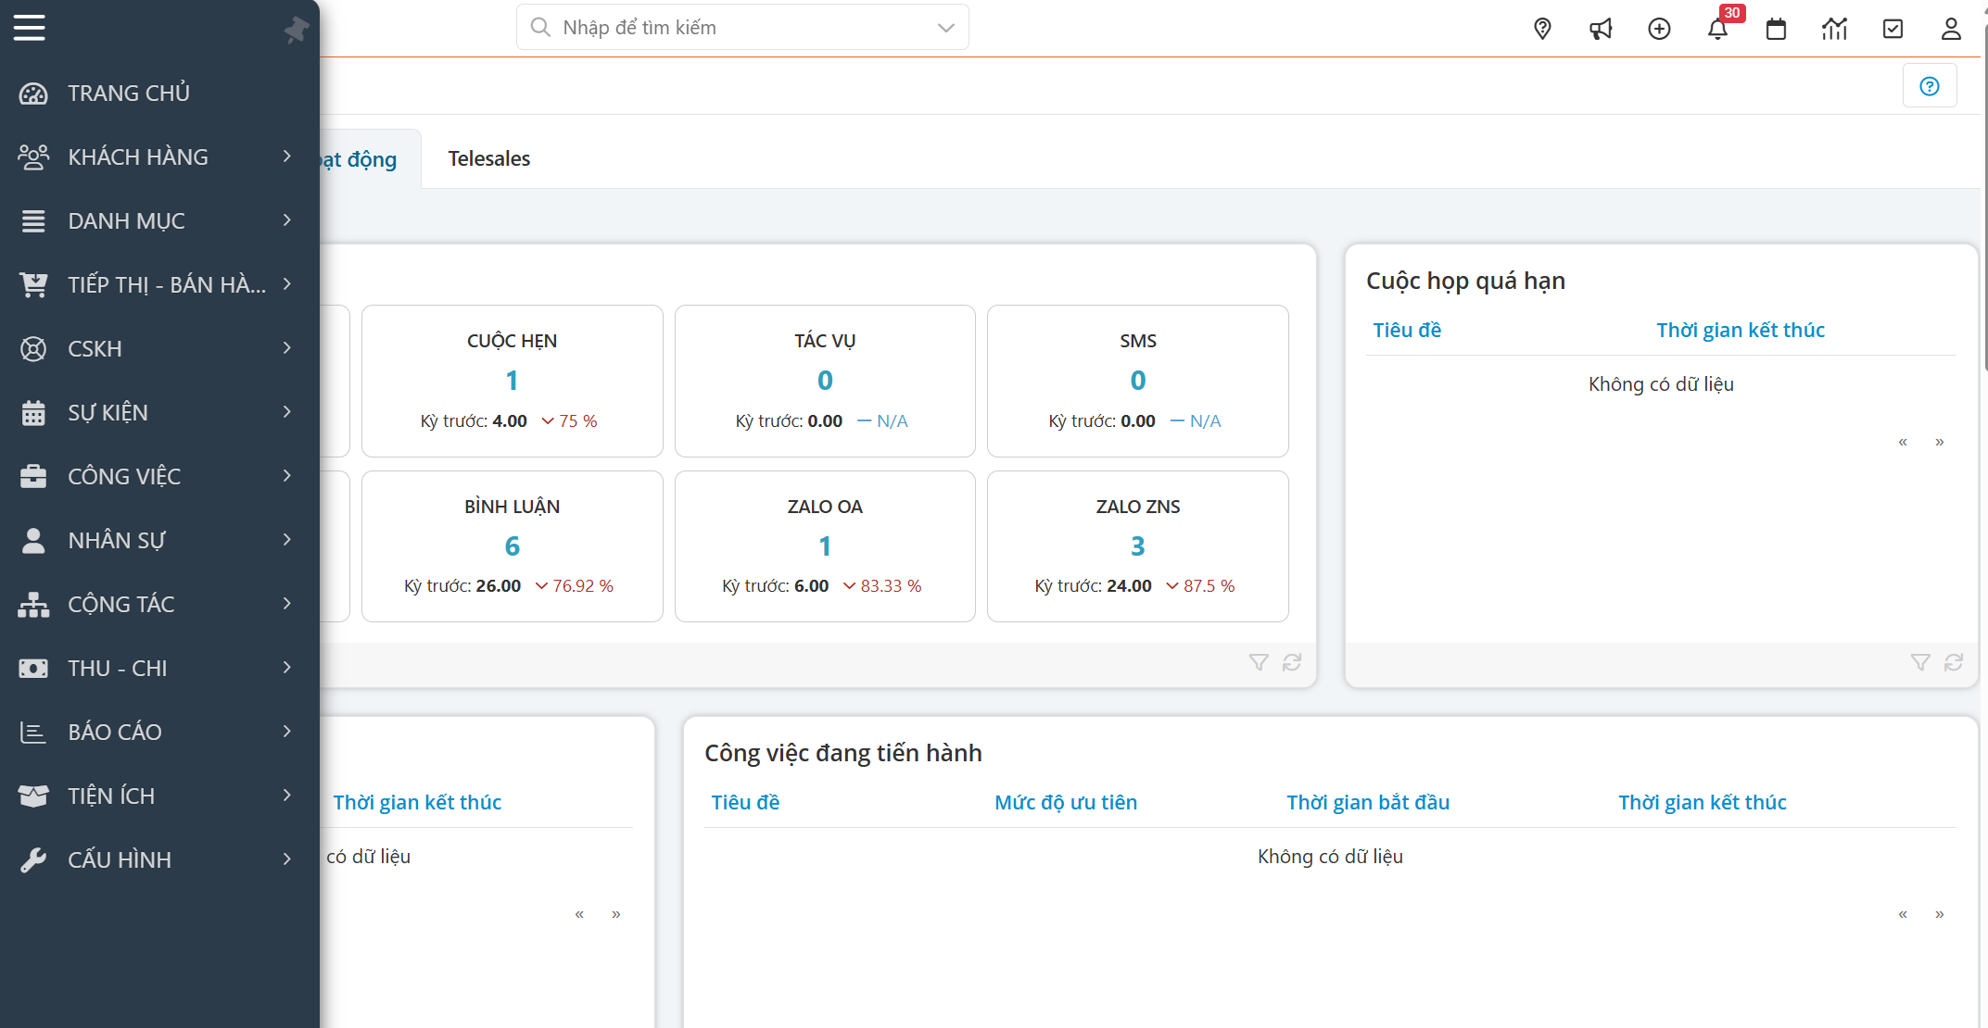The height and width of the screenshot is (1028, 1988).
Task: Sort by Mức độ ưu tiên column
Action: coord(1065,802)
